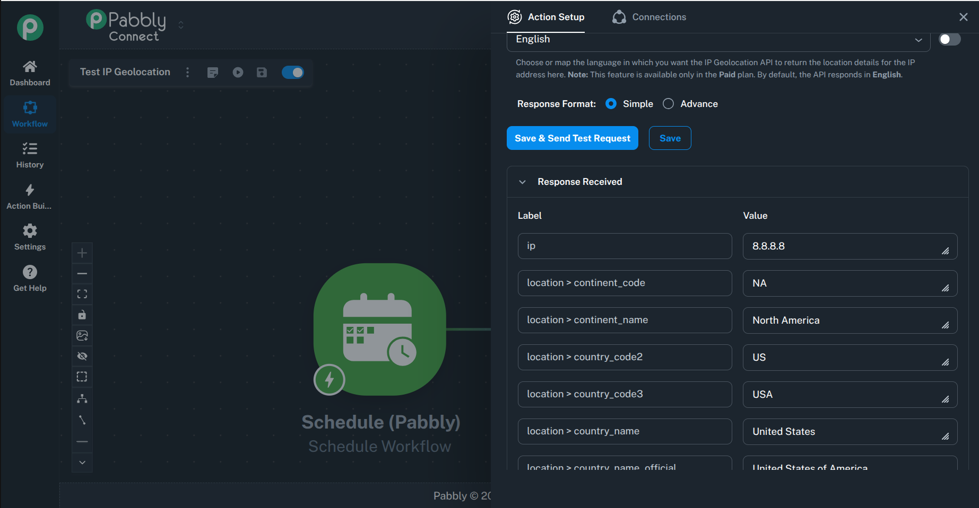Click the resize handle of the 8.8.8.8 field
The width and height of the screenshot is (979, 508).
point(946,251)
